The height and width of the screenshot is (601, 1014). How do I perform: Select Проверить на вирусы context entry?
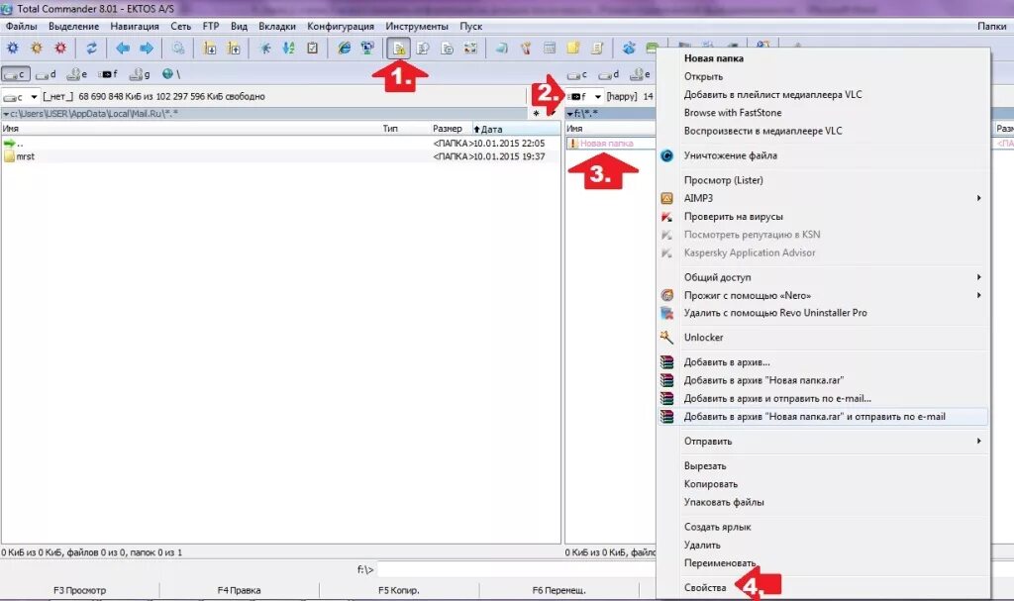click(734, 216)
